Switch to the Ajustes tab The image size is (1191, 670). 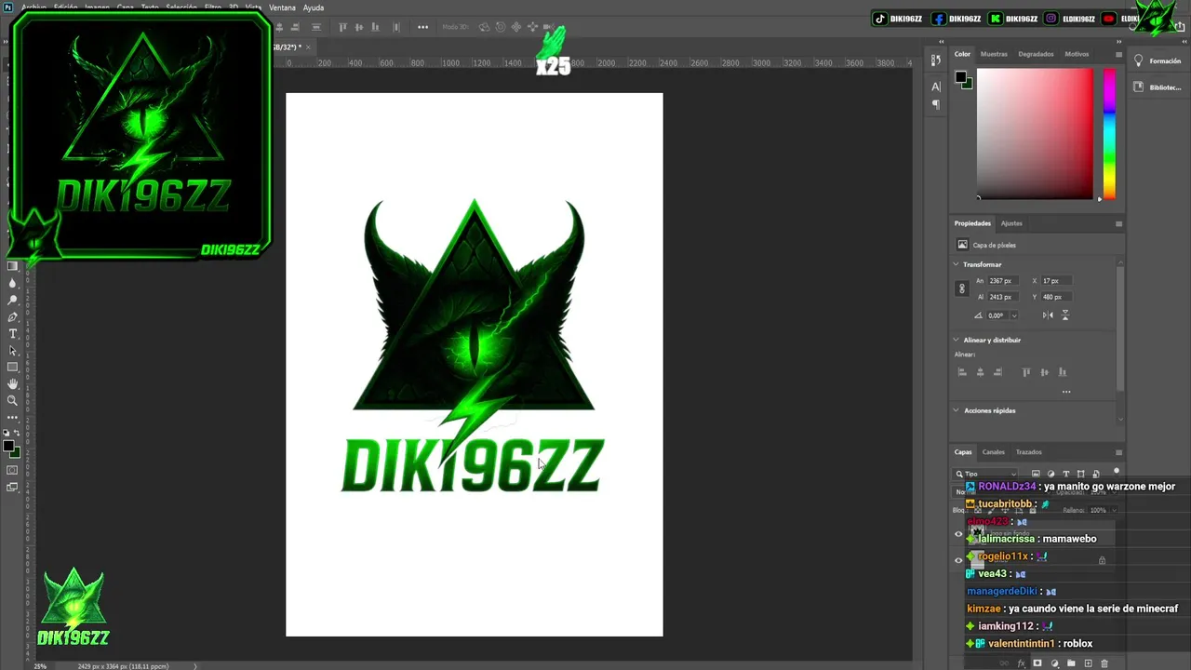1011,223
